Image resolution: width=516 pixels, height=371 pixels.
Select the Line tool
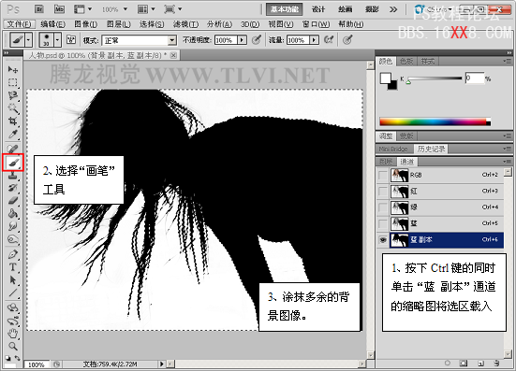(x=13, y=293)
